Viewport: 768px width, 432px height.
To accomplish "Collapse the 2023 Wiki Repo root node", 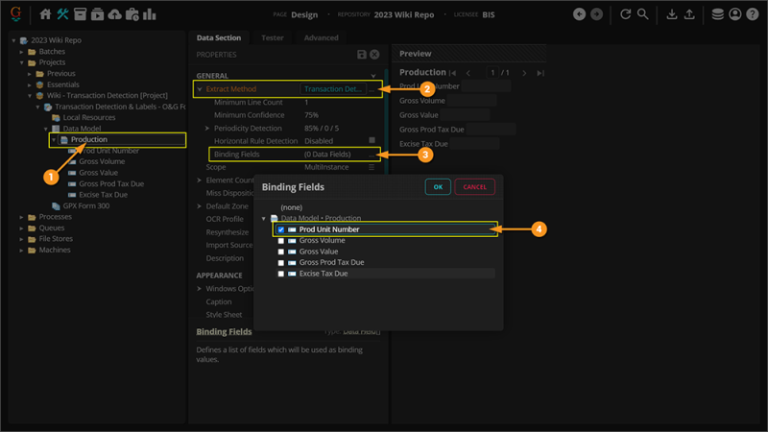I will tap(13, 40).
